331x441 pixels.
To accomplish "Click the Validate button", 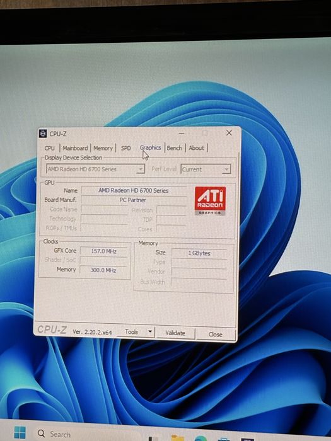I will coord(175,333).
